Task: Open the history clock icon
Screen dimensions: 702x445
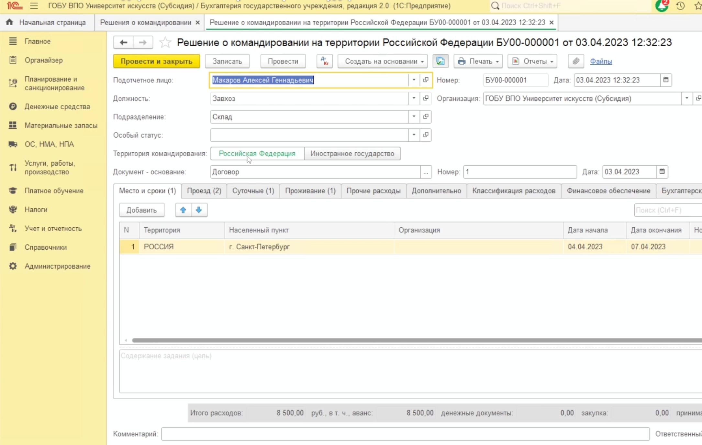Action: click(680, 6)
